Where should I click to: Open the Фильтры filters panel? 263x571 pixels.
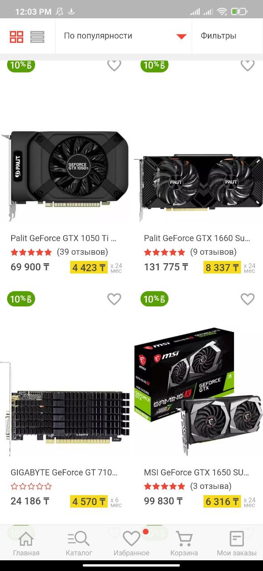click(x=218, y=36)
